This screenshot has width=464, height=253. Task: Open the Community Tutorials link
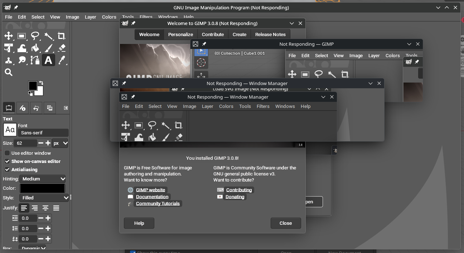point(158,203)
